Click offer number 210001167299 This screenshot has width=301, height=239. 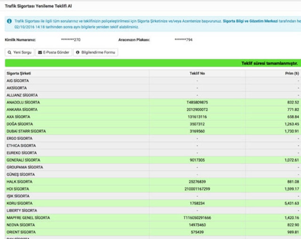[197, 189]
